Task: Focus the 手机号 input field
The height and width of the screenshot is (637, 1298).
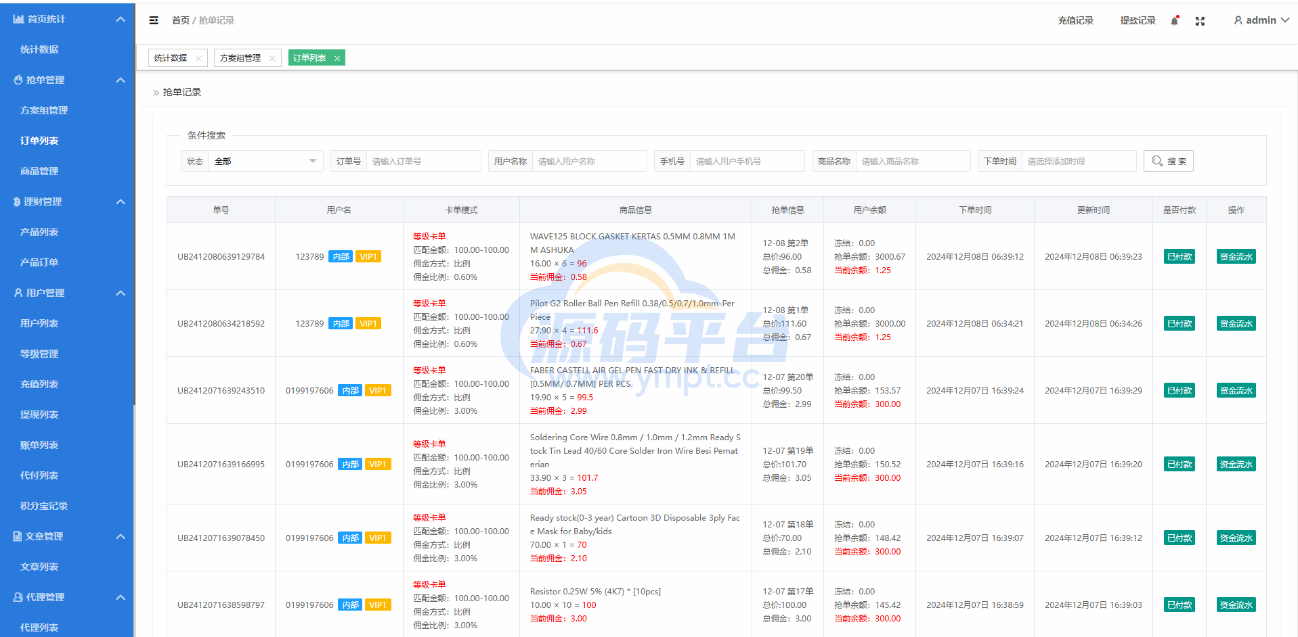Action: 747,161
